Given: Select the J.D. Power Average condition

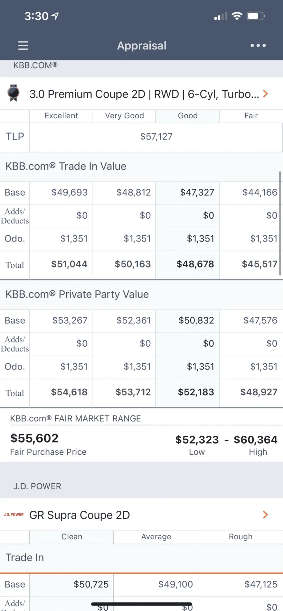Looking at the screenshot, I should click(x=156, y=537).
